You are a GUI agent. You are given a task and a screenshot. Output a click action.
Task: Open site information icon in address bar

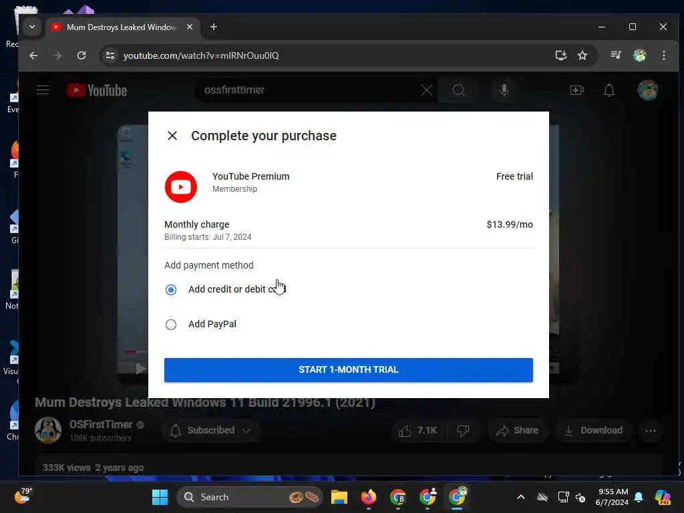[110, 55]
